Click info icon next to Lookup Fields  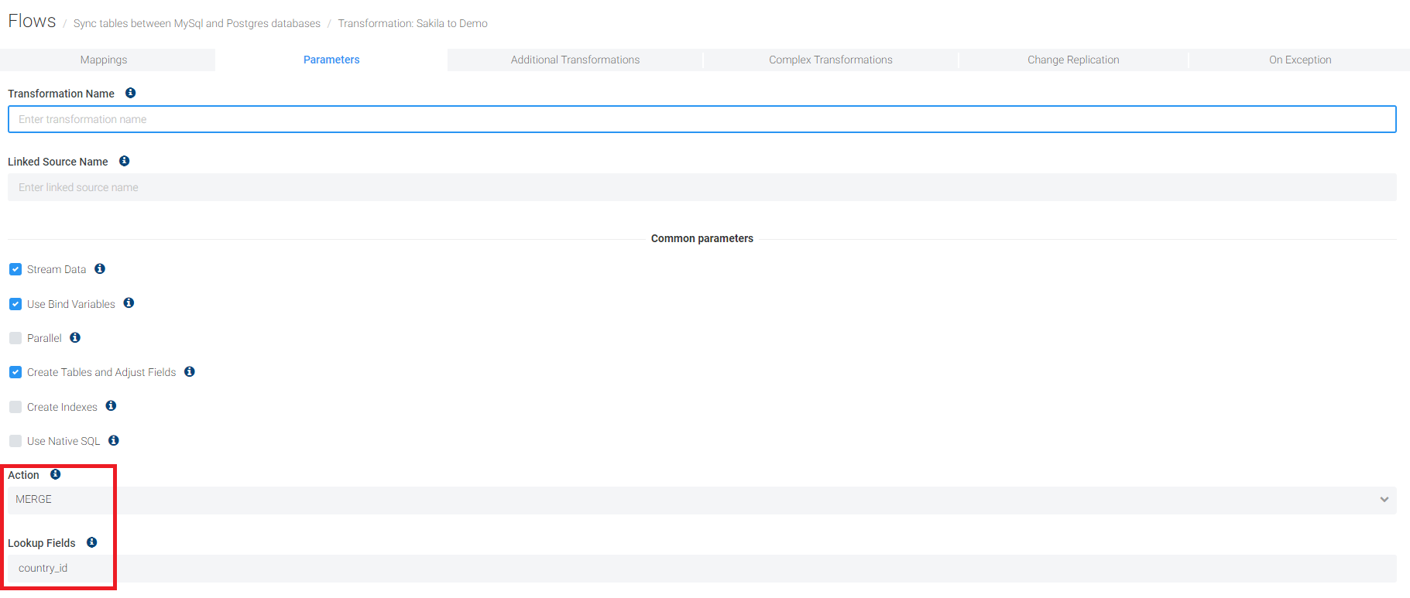pos(92,542)
